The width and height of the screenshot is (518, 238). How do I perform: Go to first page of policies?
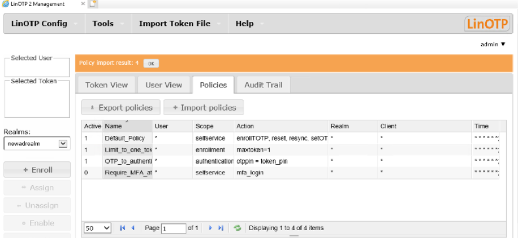[122, 228]
